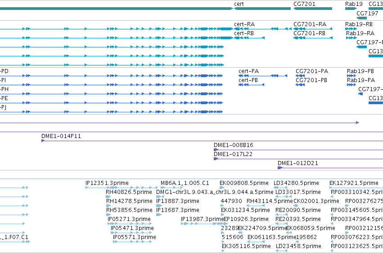The height and width of the screenshot is (253, 383).
Task: Select the LD23458.5prime EST label
Action: (x=298, y=246)
